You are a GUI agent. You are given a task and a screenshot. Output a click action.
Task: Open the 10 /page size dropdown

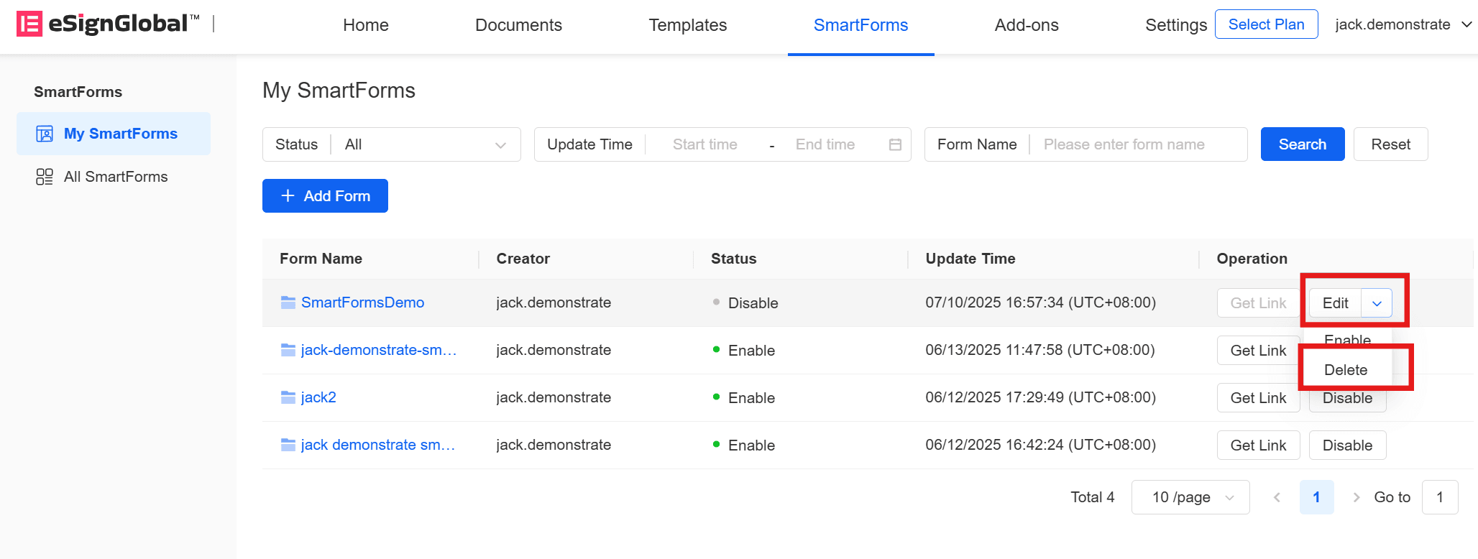(1190, 497)
